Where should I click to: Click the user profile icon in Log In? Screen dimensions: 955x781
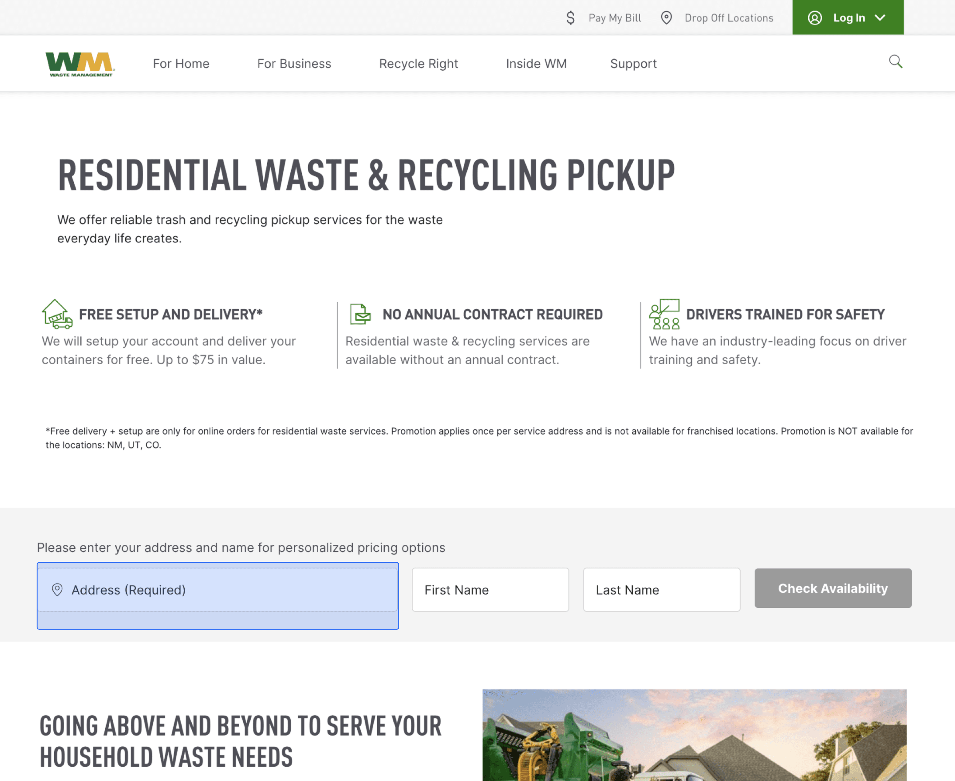pos(815,18)
